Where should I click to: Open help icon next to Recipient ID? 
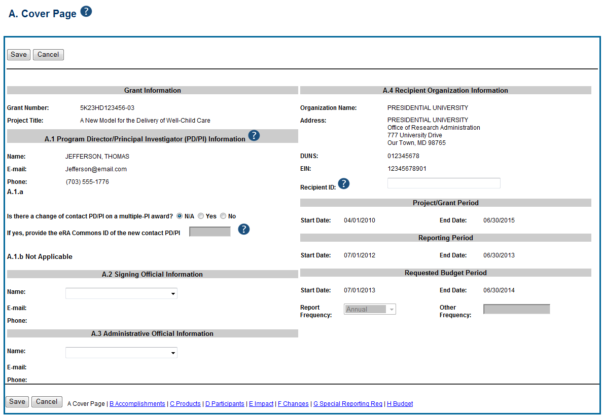pos(344,183)
